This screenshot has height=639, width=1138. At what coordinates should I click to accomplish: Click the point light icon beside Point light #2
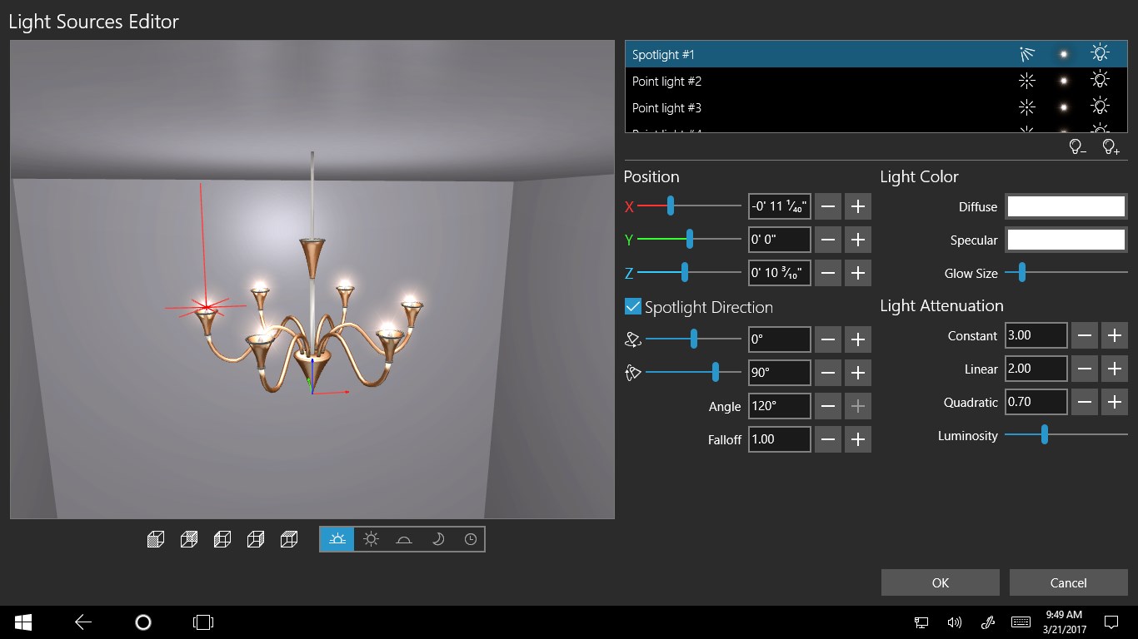(x=1027, y=81)
